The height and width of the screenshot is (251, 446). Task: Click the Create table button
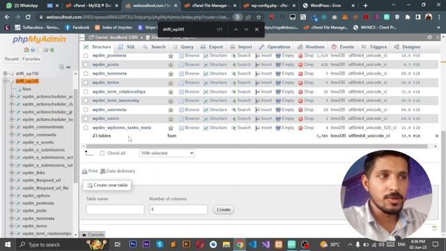pos(224,210)
